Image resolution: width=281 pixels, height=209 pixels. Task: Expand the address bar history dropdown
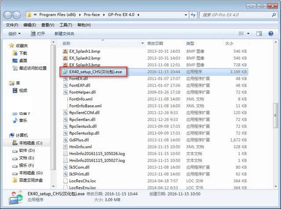pyautogui.click(x=186, y=15)
